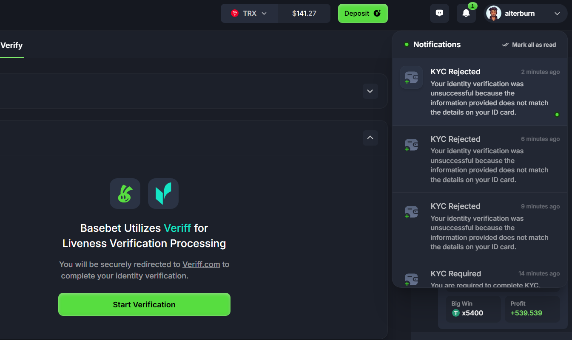Open the notifications bell icon

pos(466,14)
